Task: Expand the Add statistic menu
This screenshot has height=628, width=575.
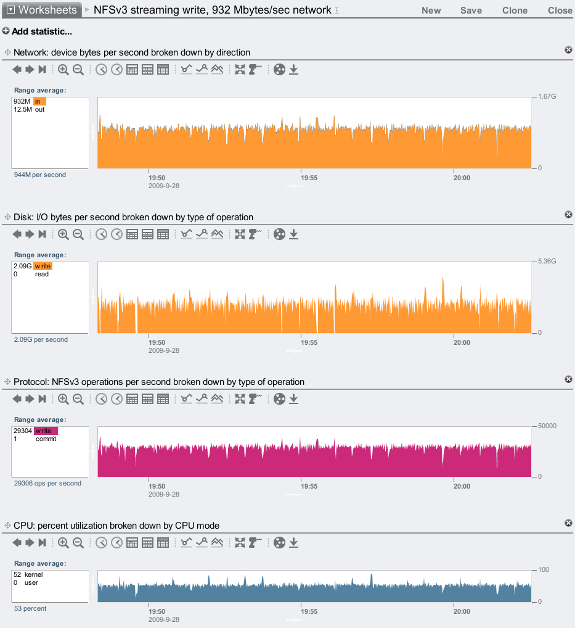Action: coord(37,31)
